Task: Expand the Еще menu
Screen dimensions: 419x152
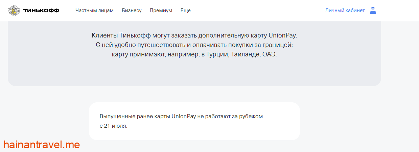Action: [x=185, y=10]
